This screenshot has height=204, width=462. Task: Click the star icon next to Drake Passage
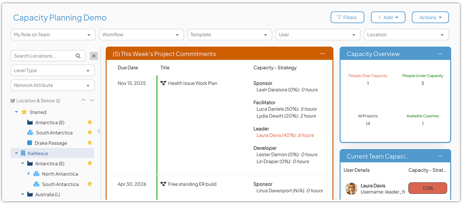90,143
